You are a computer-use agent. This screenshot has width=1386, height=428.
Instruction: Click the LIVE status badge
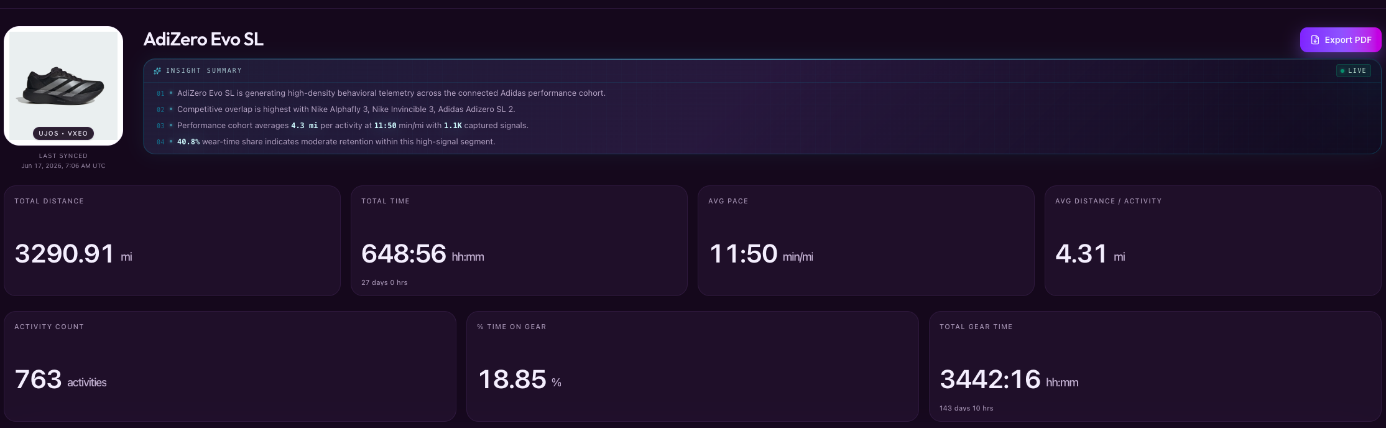pos(1353,71)
